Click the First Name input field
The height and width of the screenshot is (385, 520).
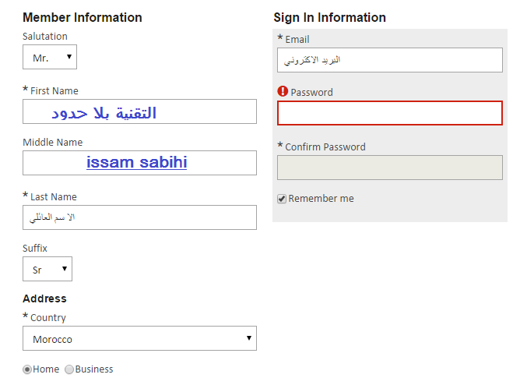coord(139,111)
